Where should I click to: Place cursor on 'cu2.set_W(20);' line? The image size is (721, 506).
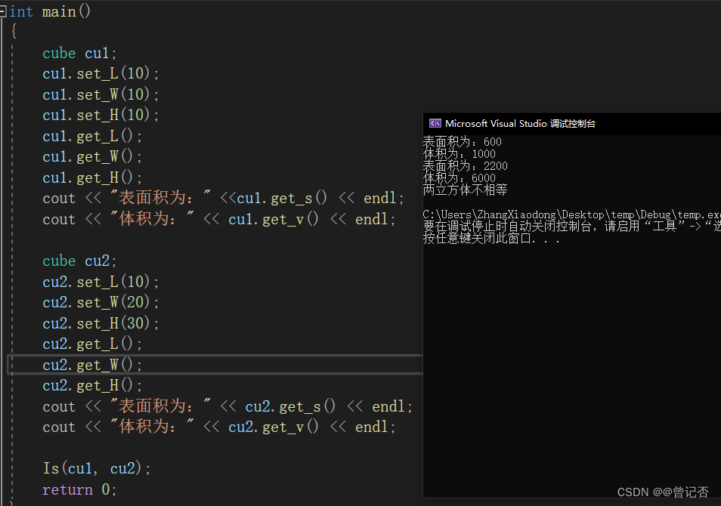click(101, 302)
